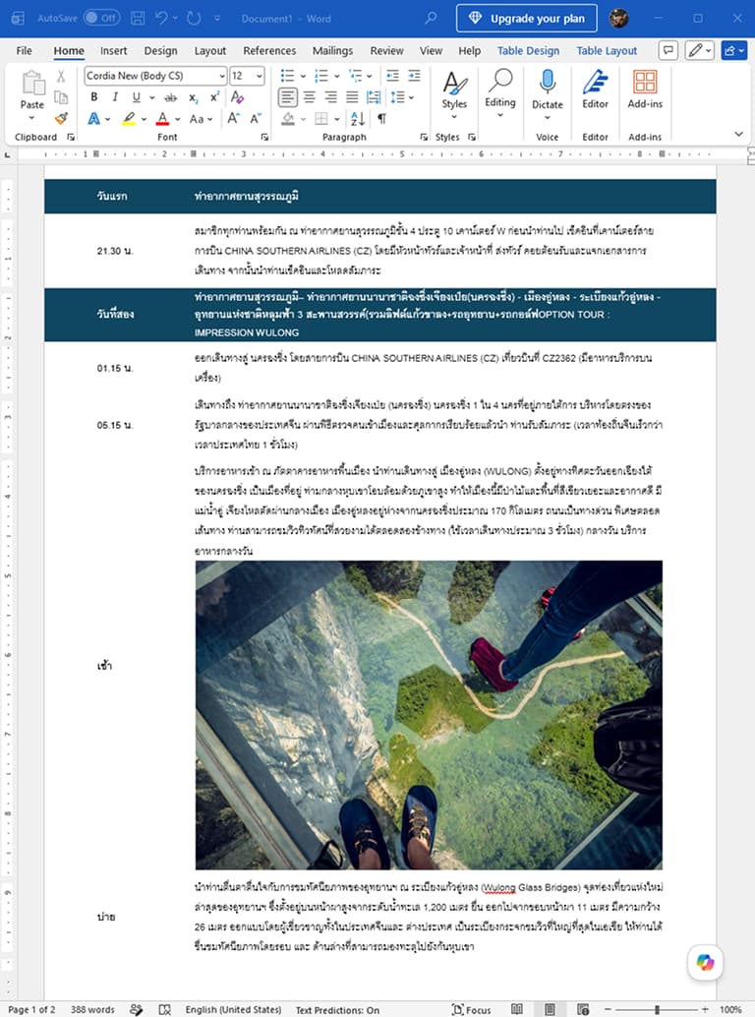Open the Table Design tab
Screen dimensions: 755x1017
click(x=528, y=50)
